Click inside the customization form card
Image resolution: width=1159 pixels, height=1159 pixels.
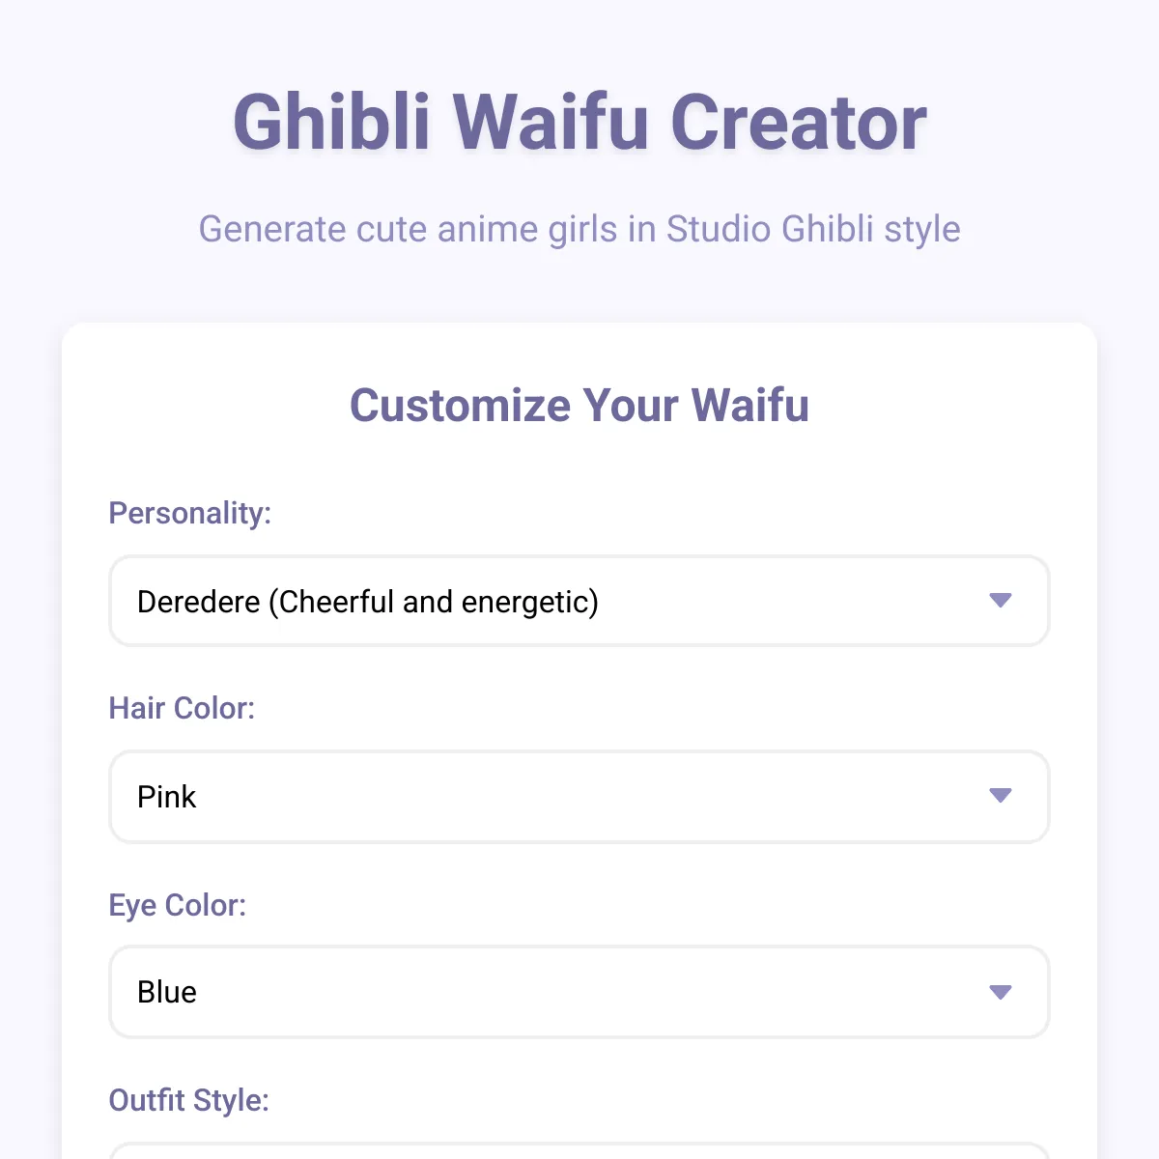[579, 464]
